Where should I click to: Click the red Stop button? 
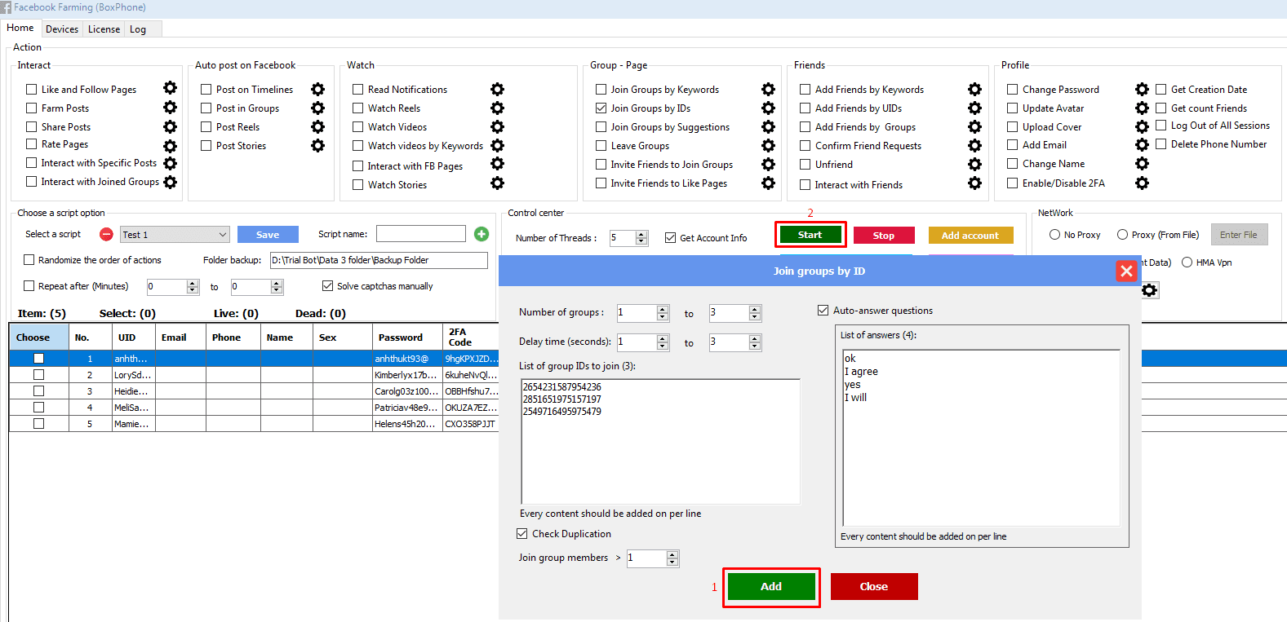tap(884, 235)
